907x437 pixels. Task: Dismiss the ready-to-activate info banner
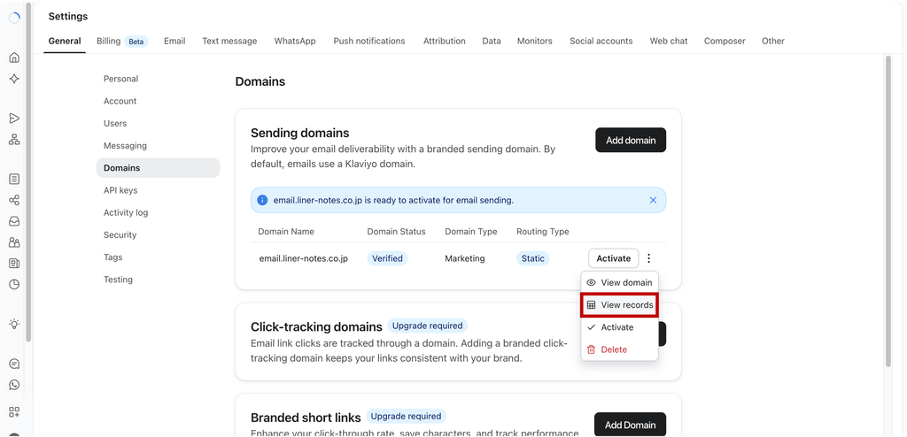point(653,200)
